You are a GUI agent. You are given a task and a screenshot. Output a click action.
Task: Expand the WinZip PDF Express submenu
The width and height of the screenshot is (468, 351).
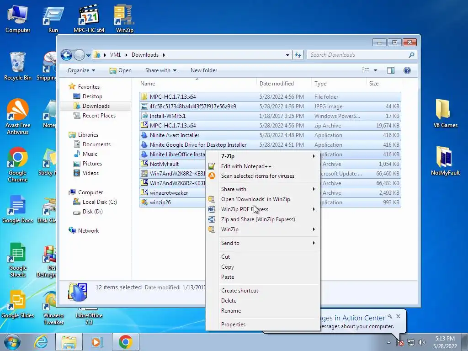[x=263, y=209]
